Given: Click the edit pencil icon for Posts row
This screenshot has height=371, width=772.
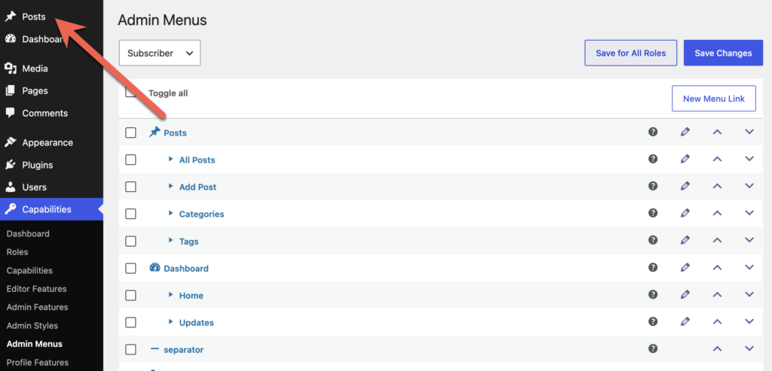Looking at the screenshot, I should 685,132.
